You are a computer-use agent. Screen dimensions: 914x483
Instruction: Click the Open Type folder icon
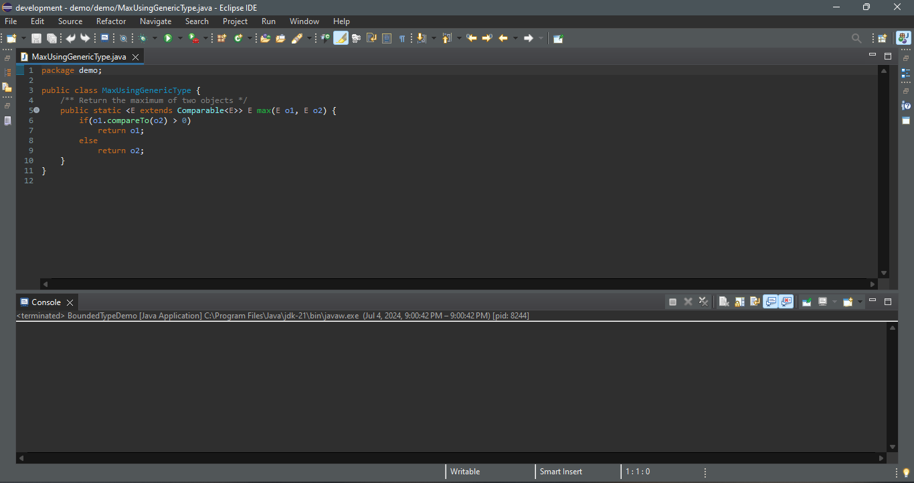(265, 38)
